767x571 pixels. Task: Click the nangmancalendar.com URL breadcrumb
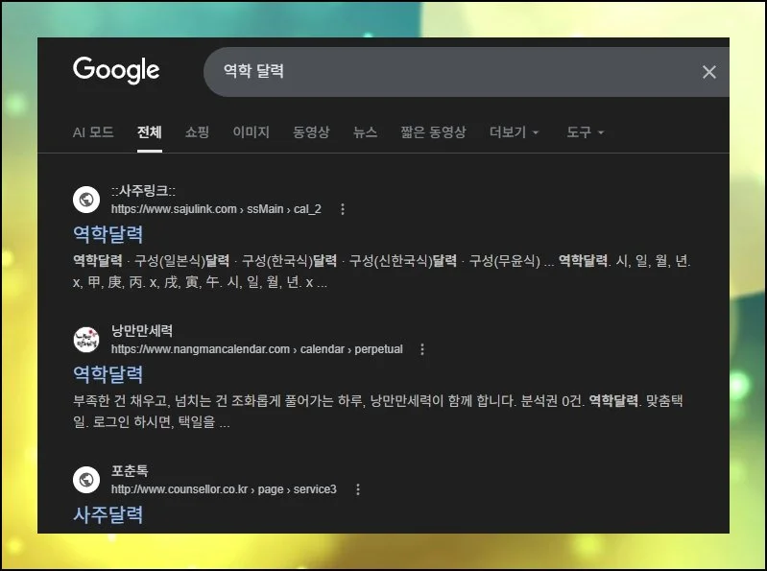coord(257,349)
